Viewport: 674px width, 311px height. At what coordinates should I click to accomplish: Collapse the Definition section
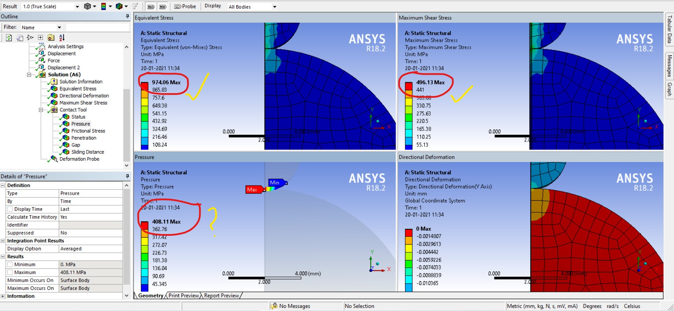pyautogui.click(x=3, y=185)
